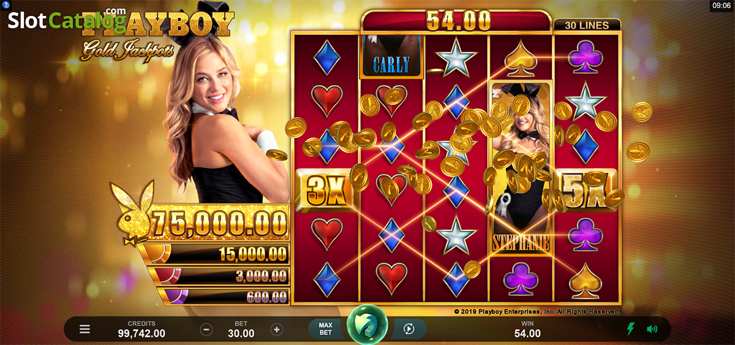The image size is (735, 345).
Task: Start autoplay using the circular arrow icon
Action: click(409, 330)
